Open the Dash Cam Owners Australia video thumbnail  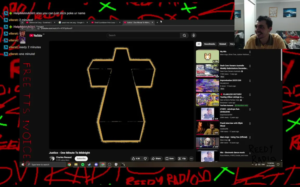[207, 71]
